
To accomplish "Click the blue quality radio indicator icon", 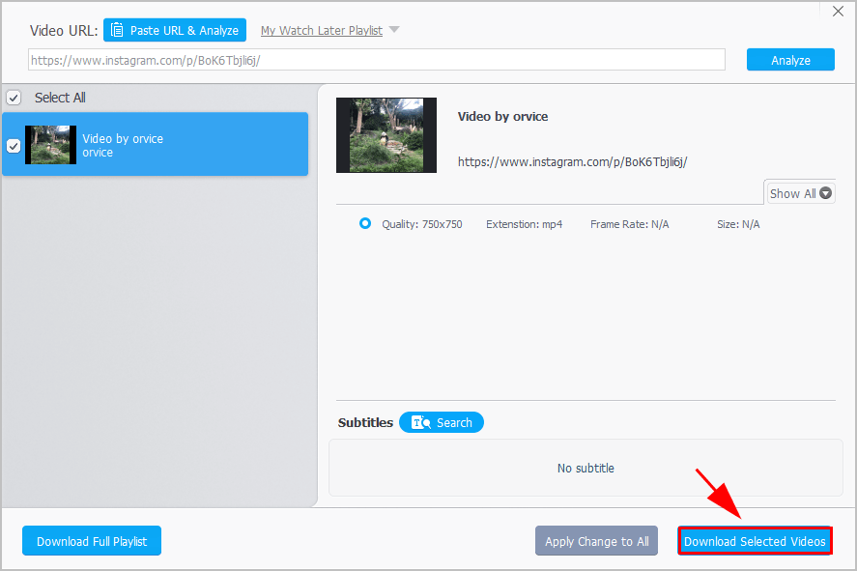I will coord(365,223).
